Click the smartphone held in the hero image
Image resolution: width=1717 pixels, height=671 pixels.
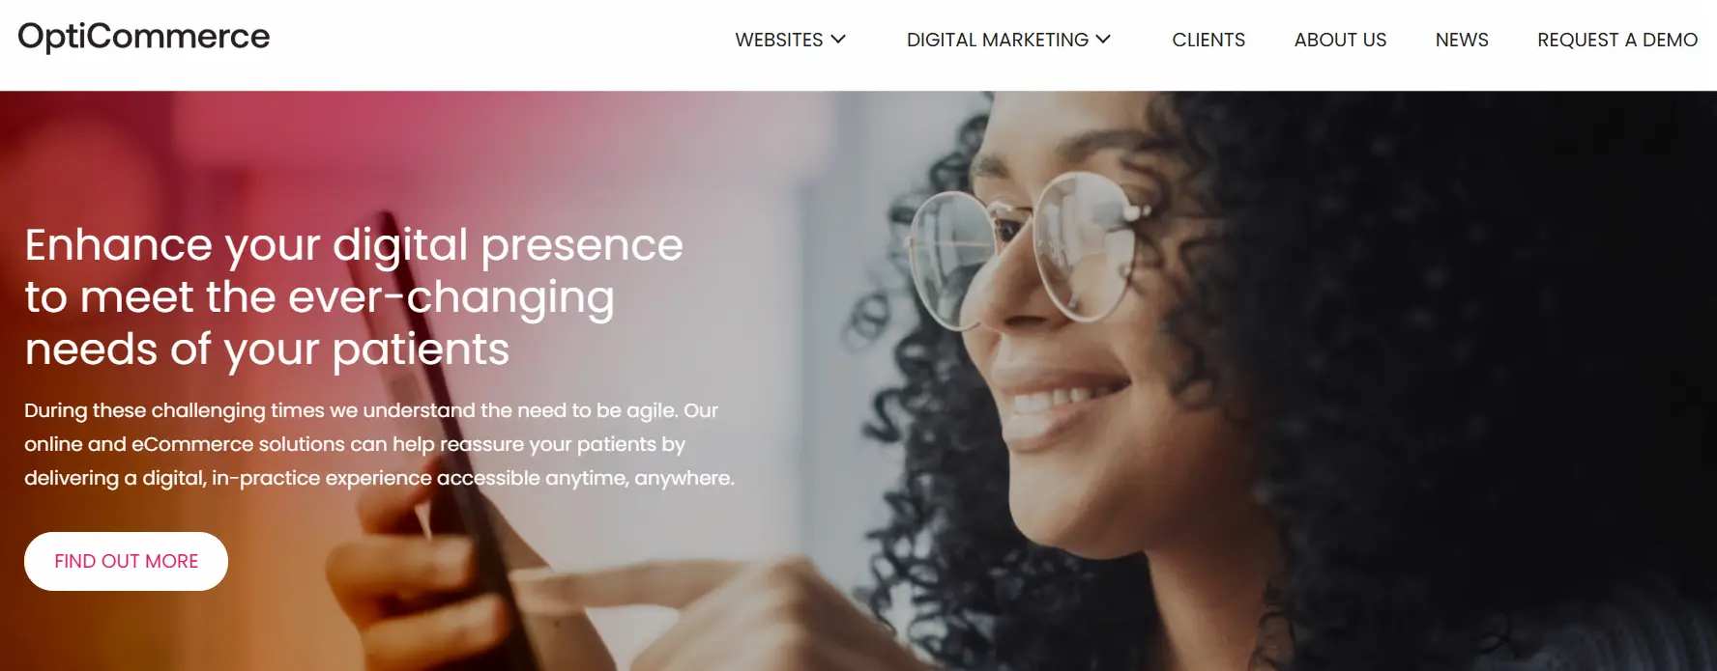point(435,434)
